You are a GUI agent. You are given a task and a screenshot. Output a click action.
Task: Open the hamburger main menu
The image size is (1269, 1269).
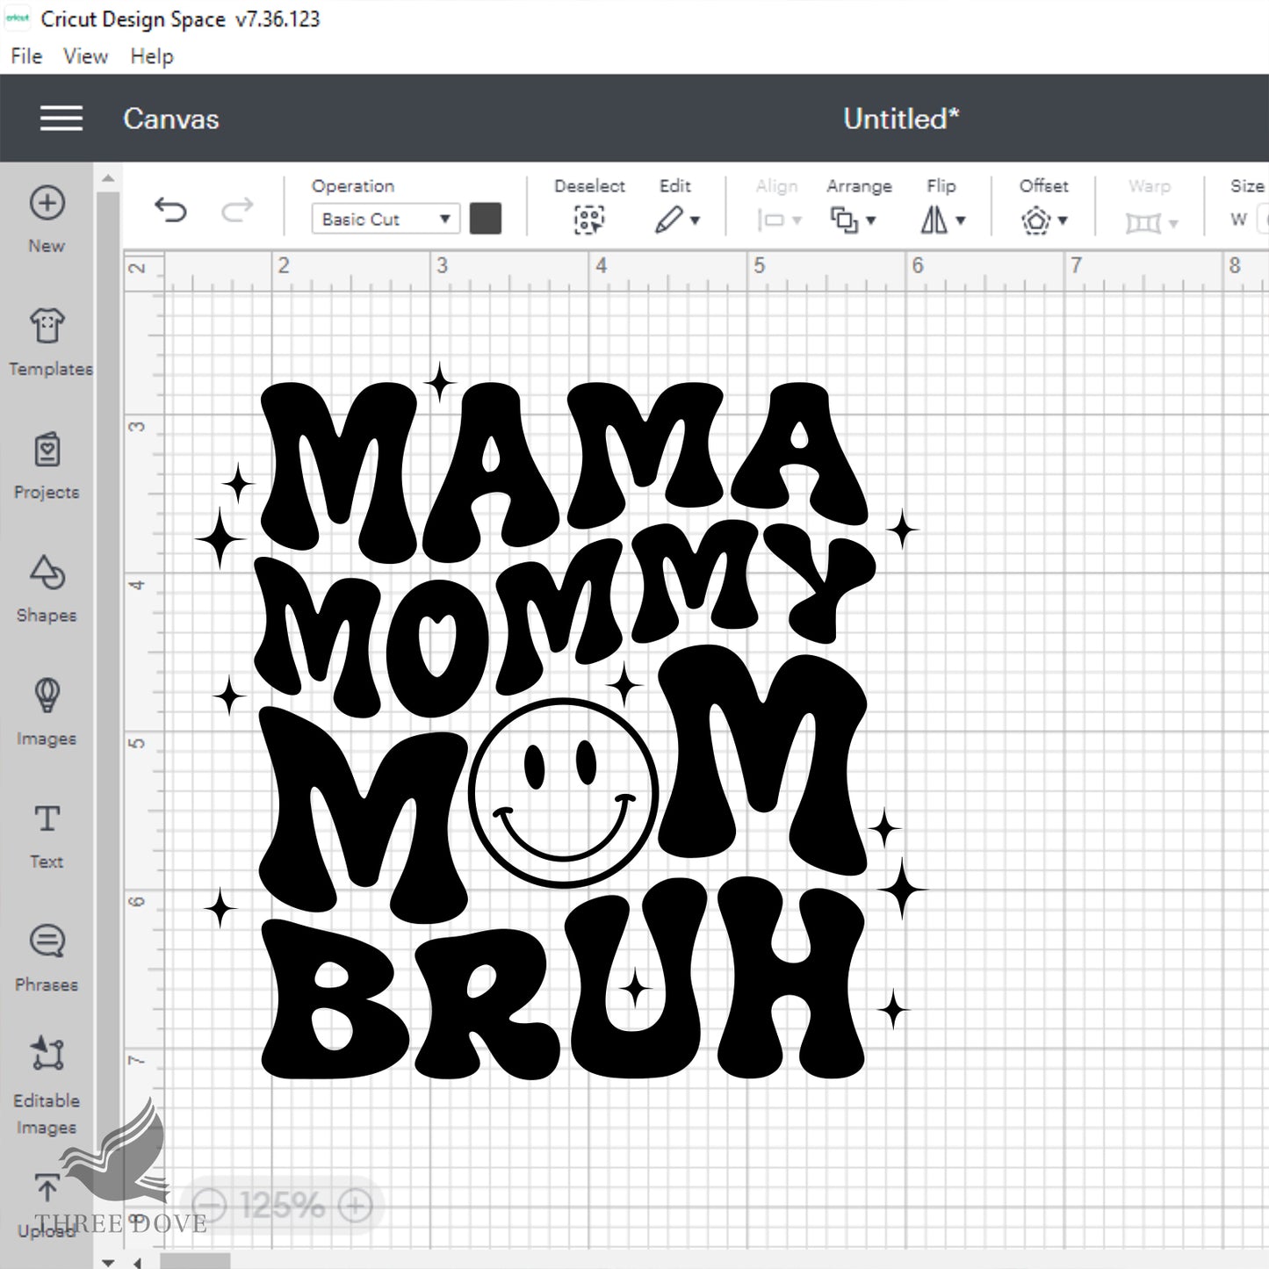(x=61, y=119)
